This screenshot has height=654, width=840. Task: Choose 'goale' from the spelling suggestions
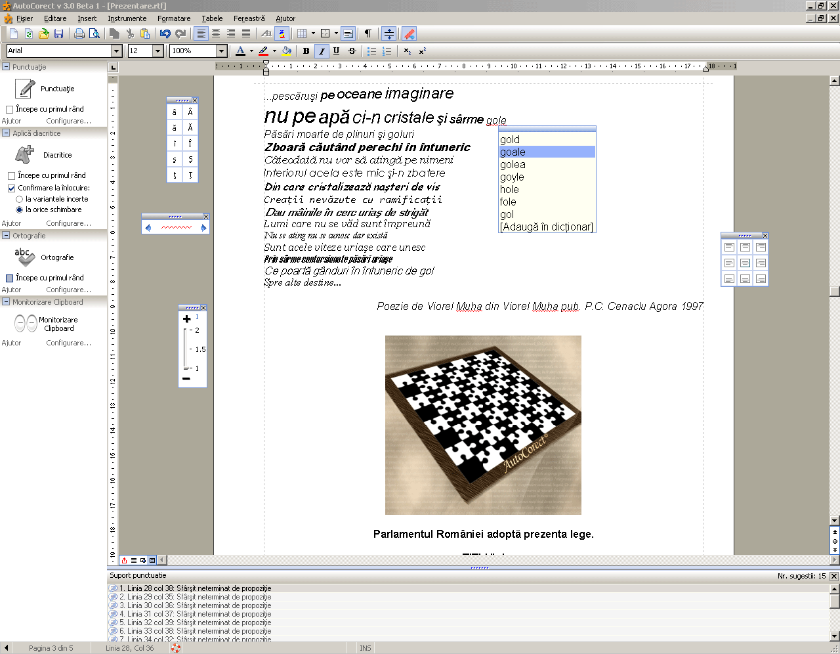[x=513, y=152]
